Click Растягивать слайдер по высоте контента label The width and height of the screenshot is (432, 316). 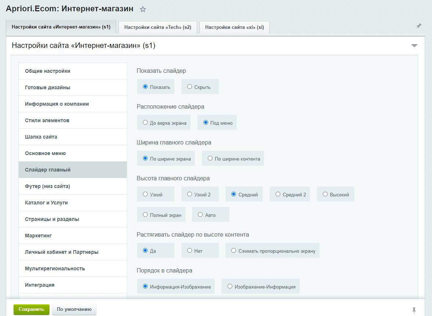tap(193, 234)
